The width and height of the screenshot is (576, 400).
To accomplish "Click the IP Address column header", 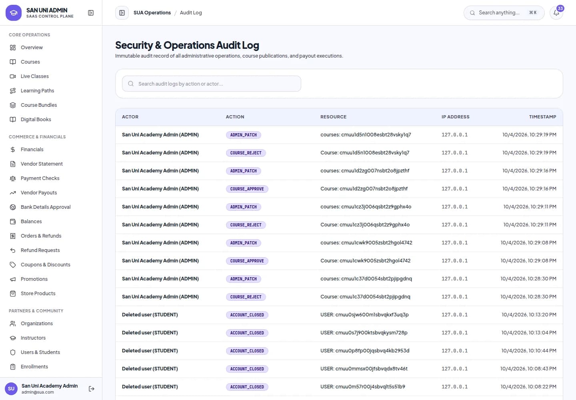I will (x=455, y=117).
